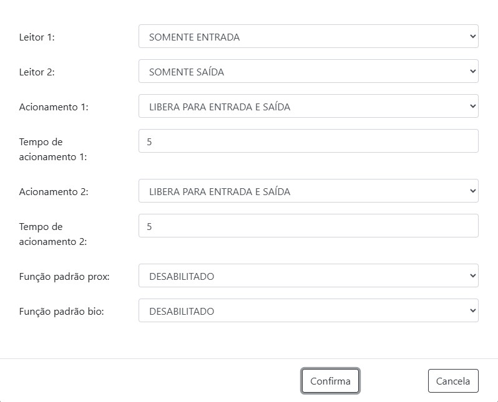498x402 pixels.
Task: Click the Tempo de acionamento 1 field
Action: point(308,141)
